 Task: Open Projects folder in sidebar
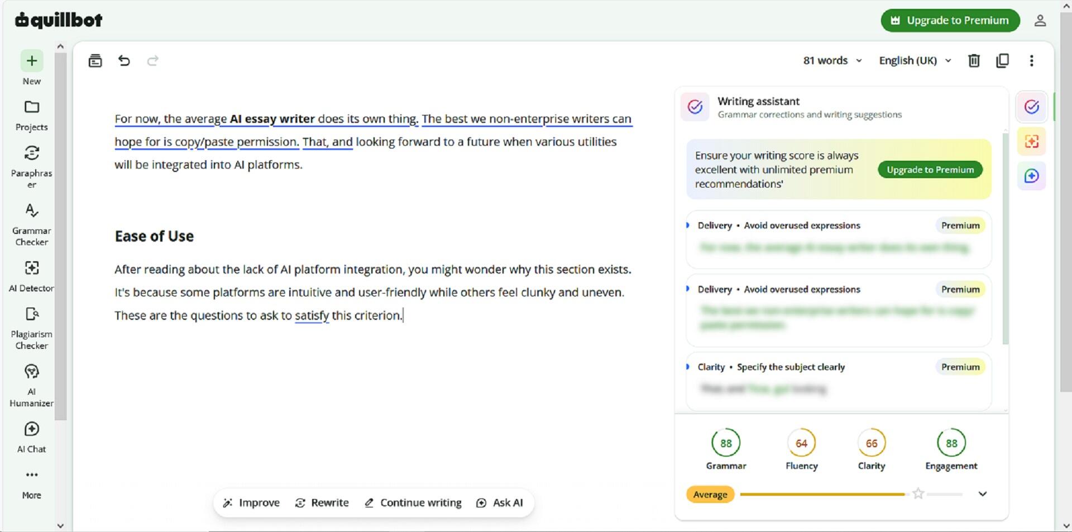(x=32, y=116)
